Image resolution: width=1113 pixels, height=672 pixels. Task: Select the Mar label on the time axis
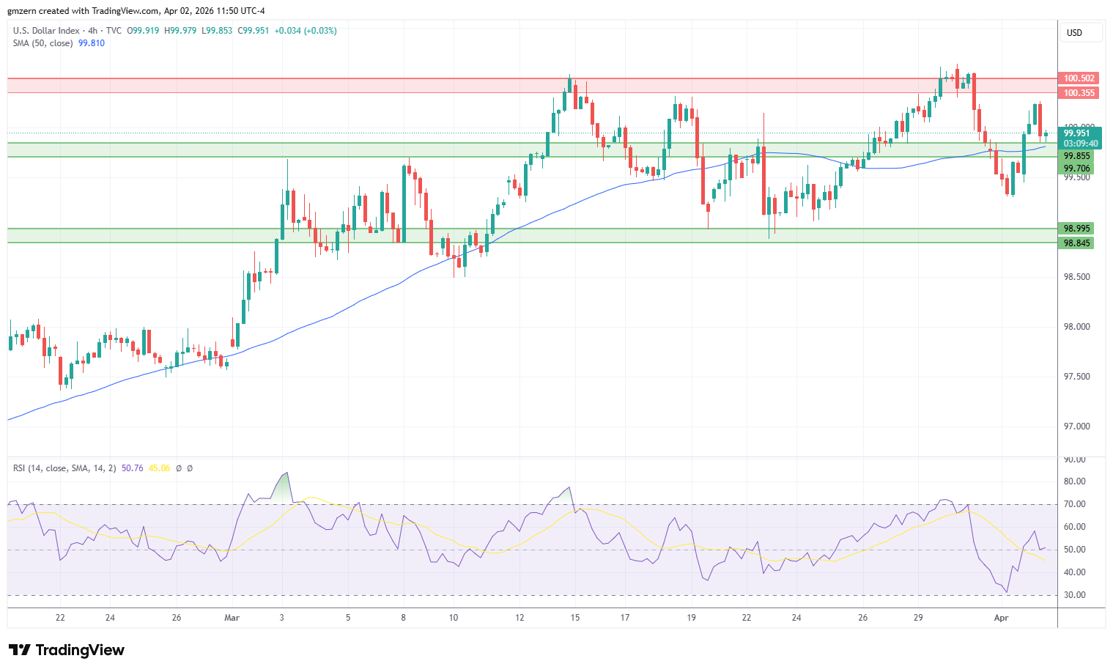tap(232, 618)
